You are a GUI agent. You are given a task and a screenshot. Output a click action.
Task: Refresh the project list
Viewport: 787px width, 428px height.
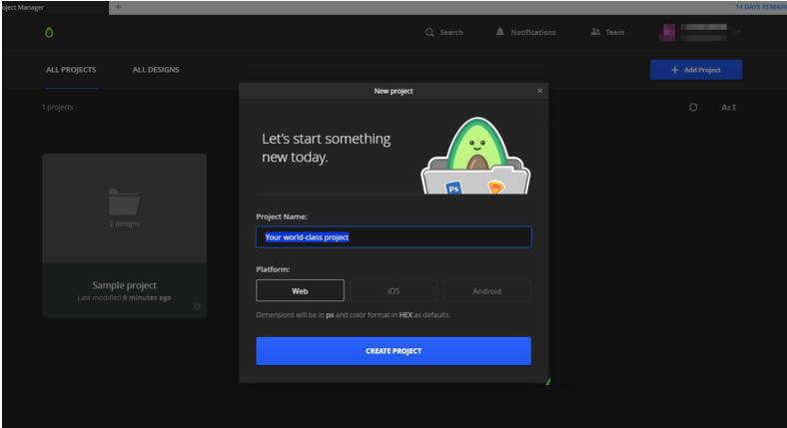pos(693,107)
